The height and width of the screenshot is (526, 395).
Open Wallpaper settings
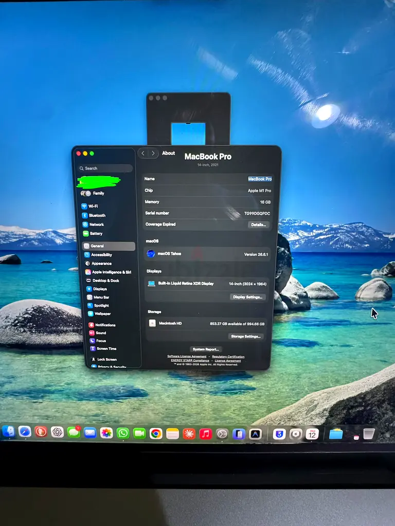tap(99, 314)
